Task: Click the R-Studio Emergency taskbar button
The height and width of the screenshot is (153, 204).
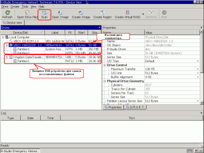Action: pyautogui.click(x=20, y=151)
